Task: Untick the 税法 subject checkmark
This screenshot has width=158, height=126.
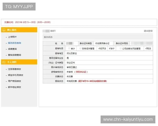Action: tap(146, 48)
